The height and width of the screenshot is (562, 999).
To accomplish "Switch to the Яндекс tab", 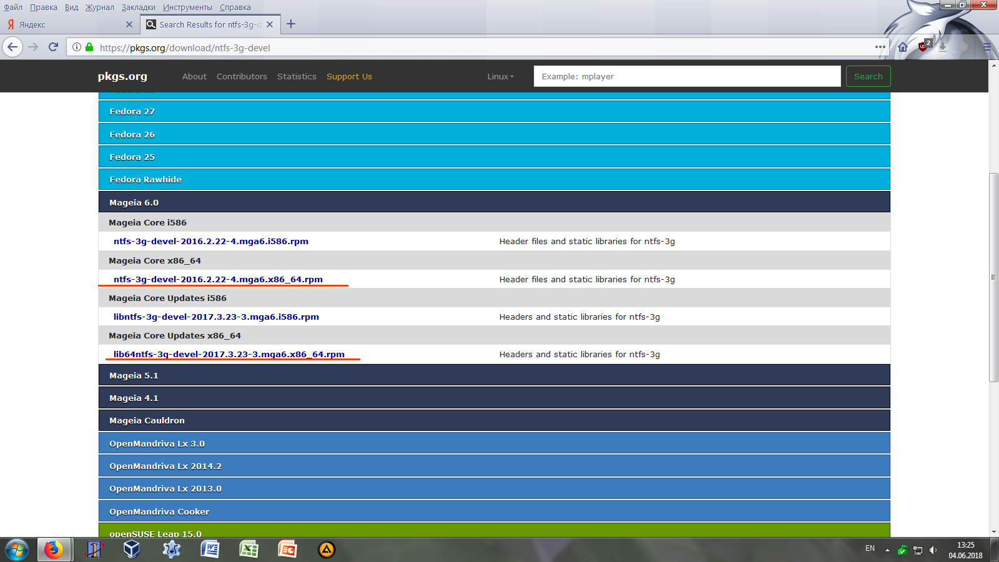I will click(x=70, y=24).
